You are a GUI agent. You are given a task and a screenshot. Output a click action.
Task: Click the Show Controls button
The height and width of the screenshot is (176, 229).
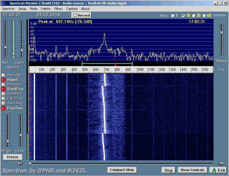point(193,170)
